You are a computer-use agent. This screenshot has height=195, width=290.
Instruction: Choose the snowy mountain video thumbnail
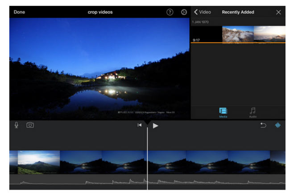[238, 34]
